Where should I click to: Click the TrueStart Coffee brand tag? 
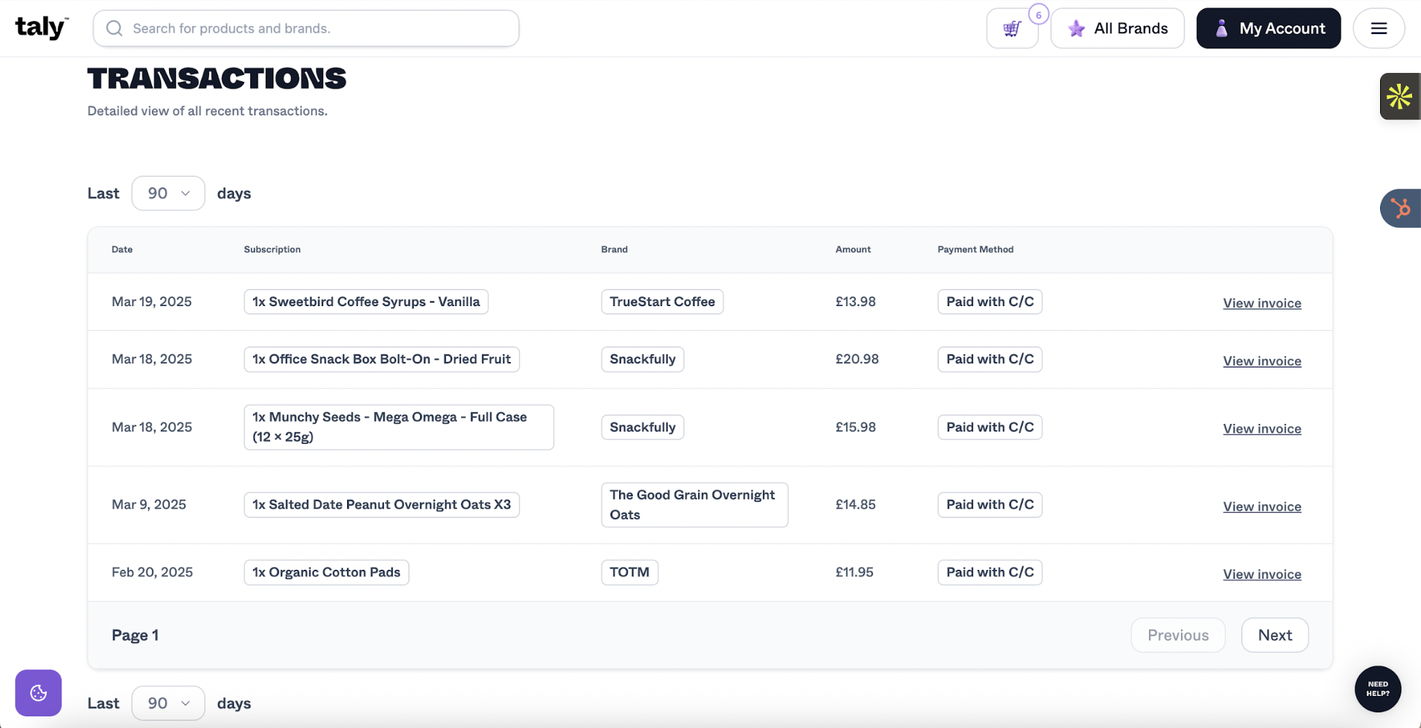pos(661,301)
